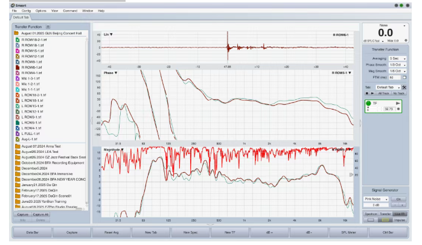Toggle the L FULL-1.trf trace checkbox
Image resolution: width=422 pixels, height=245 pixels.
pos(17,133)
